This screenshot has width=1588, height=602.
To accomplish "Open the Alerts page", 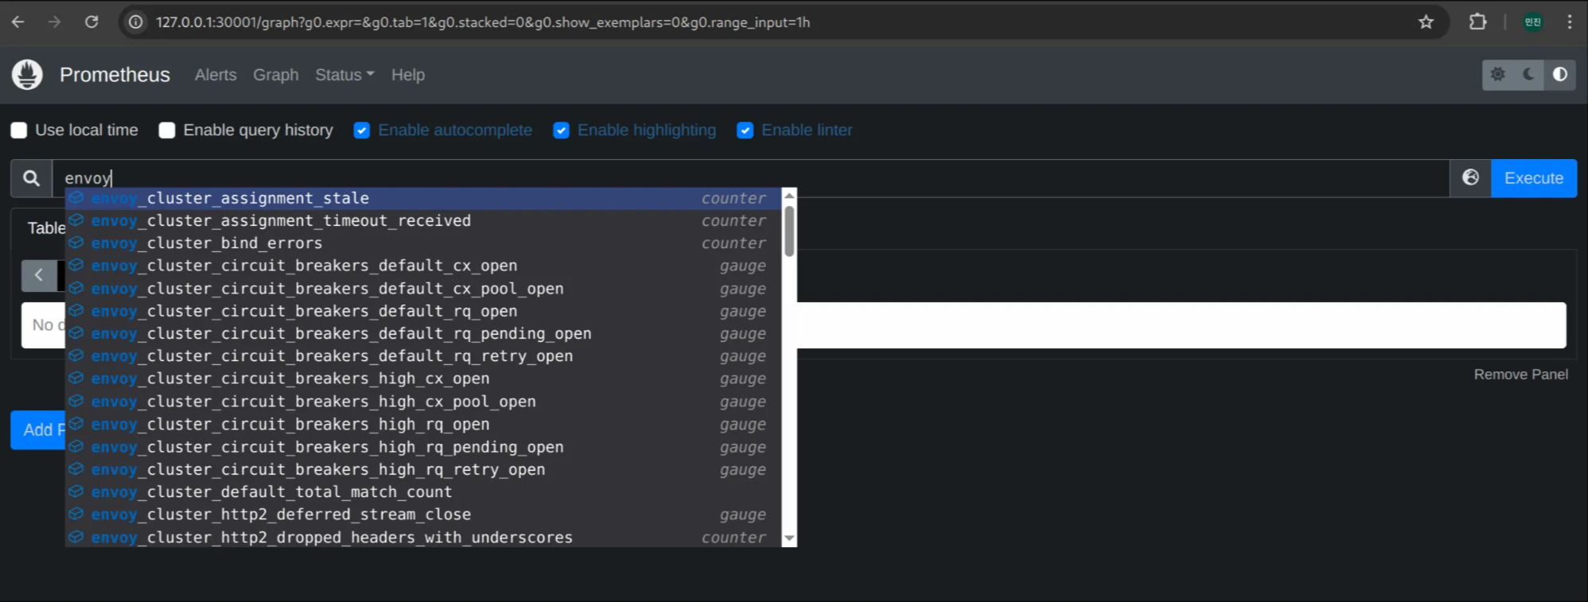I will pyautogui.click(x=216, y=75).
